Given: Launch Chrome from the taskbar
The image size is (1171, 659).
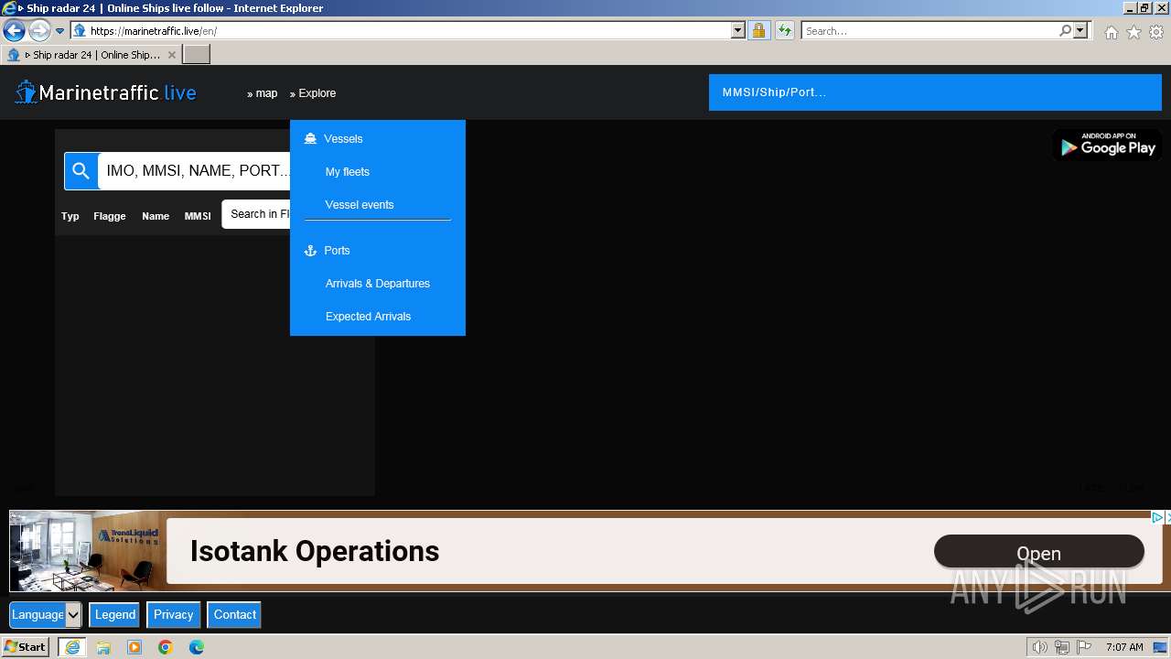Looking at the screenshot, I should coord(166,647).
